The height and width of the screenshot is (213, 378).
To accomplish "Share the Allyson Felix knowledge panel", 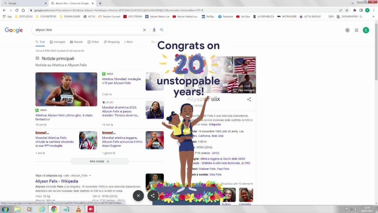I will pyautogui.click(x=249, y=99).
